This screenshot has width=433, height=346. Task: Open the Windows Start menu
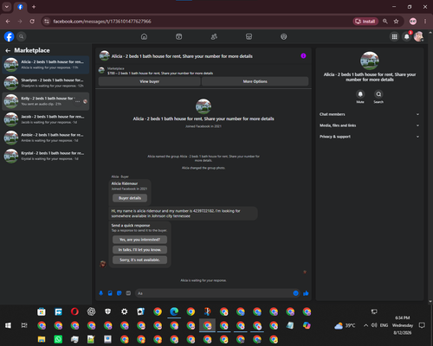coord(8,325)
